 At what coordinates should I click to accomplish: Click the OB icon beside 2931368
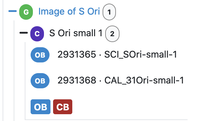click(40, 81)
